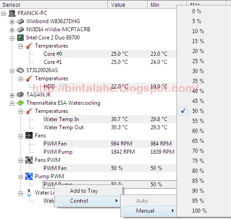Set pump PWM to 65 %
The image size is (231, 219).
pyautogui.click(x=204, y=141)
